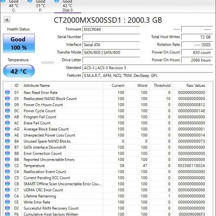This screenshot has width=216, height=216.
Task: Click the Interface field Serial ATA
Action: tap(111, 45)
